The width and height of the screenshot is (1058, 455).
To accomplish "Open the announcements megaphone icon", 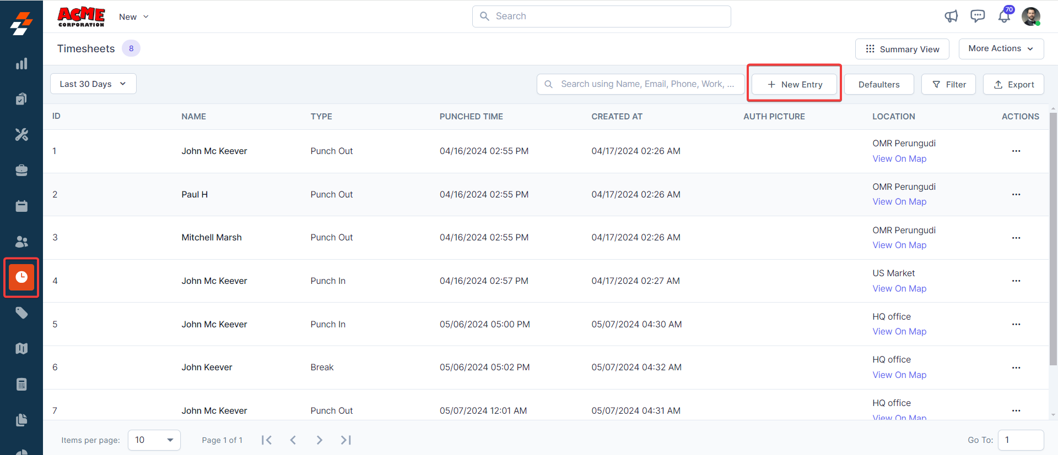I will (951, 17).
